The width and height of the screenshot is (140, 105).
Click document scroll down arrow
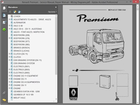(x=138, y=102)
